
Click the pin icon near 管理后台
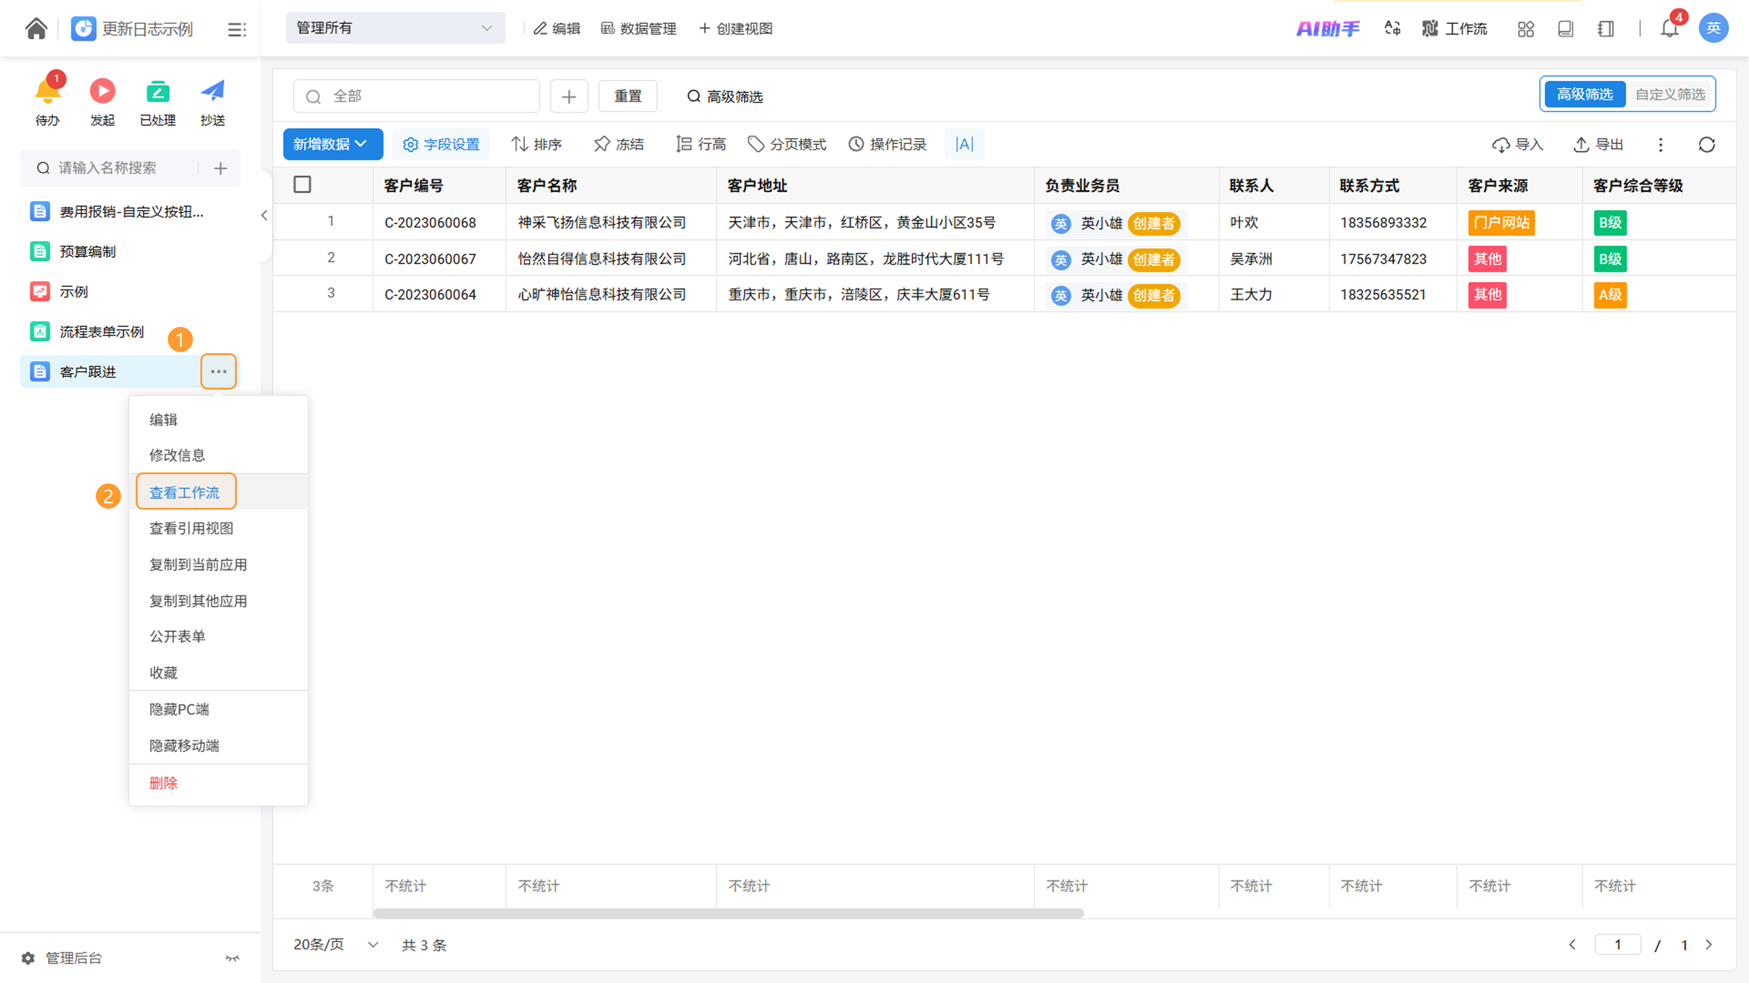click(x=232, y=958)
